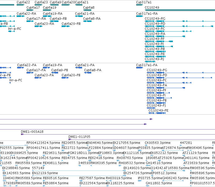215x187 pixels.
Task: Click transcript CG10249-RF
Action: pos(159,41)
